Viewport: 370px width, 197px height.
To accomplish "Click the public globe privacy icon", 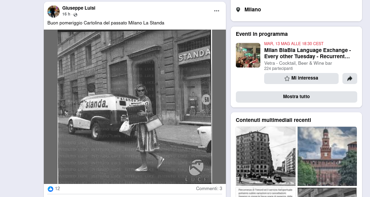I will pyautogui.click(x=76, y=14).
